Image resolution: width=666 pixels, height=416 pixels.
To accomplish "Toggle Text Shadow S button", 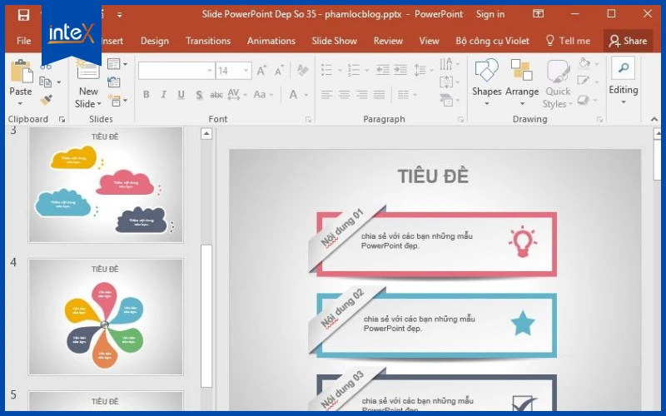I will (x=199, y=95).
